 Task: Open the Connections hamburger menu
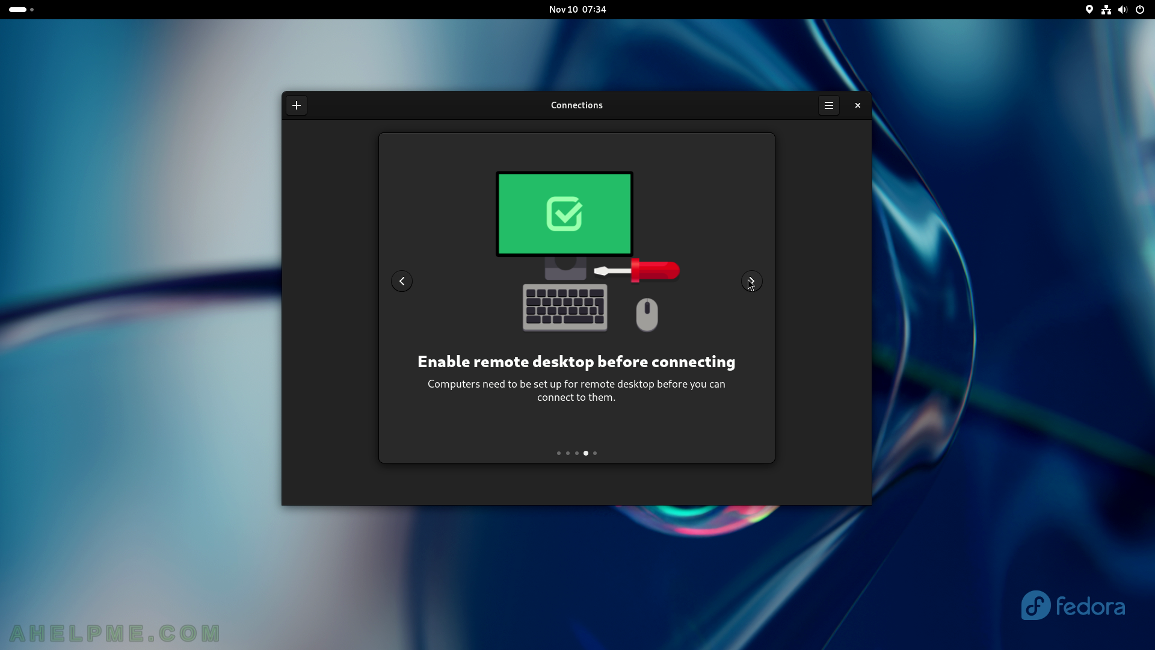tap(828, 105)
